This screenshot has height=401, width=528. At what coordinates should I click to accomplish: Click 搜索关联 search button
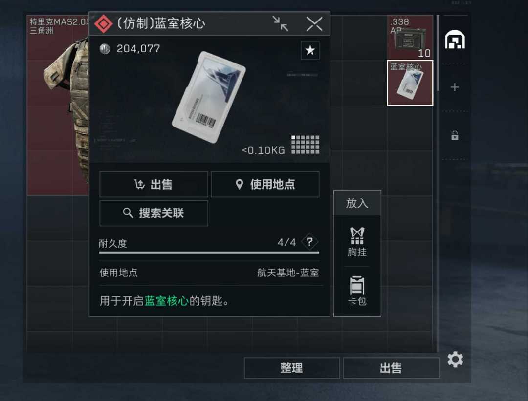coord(154,213)
